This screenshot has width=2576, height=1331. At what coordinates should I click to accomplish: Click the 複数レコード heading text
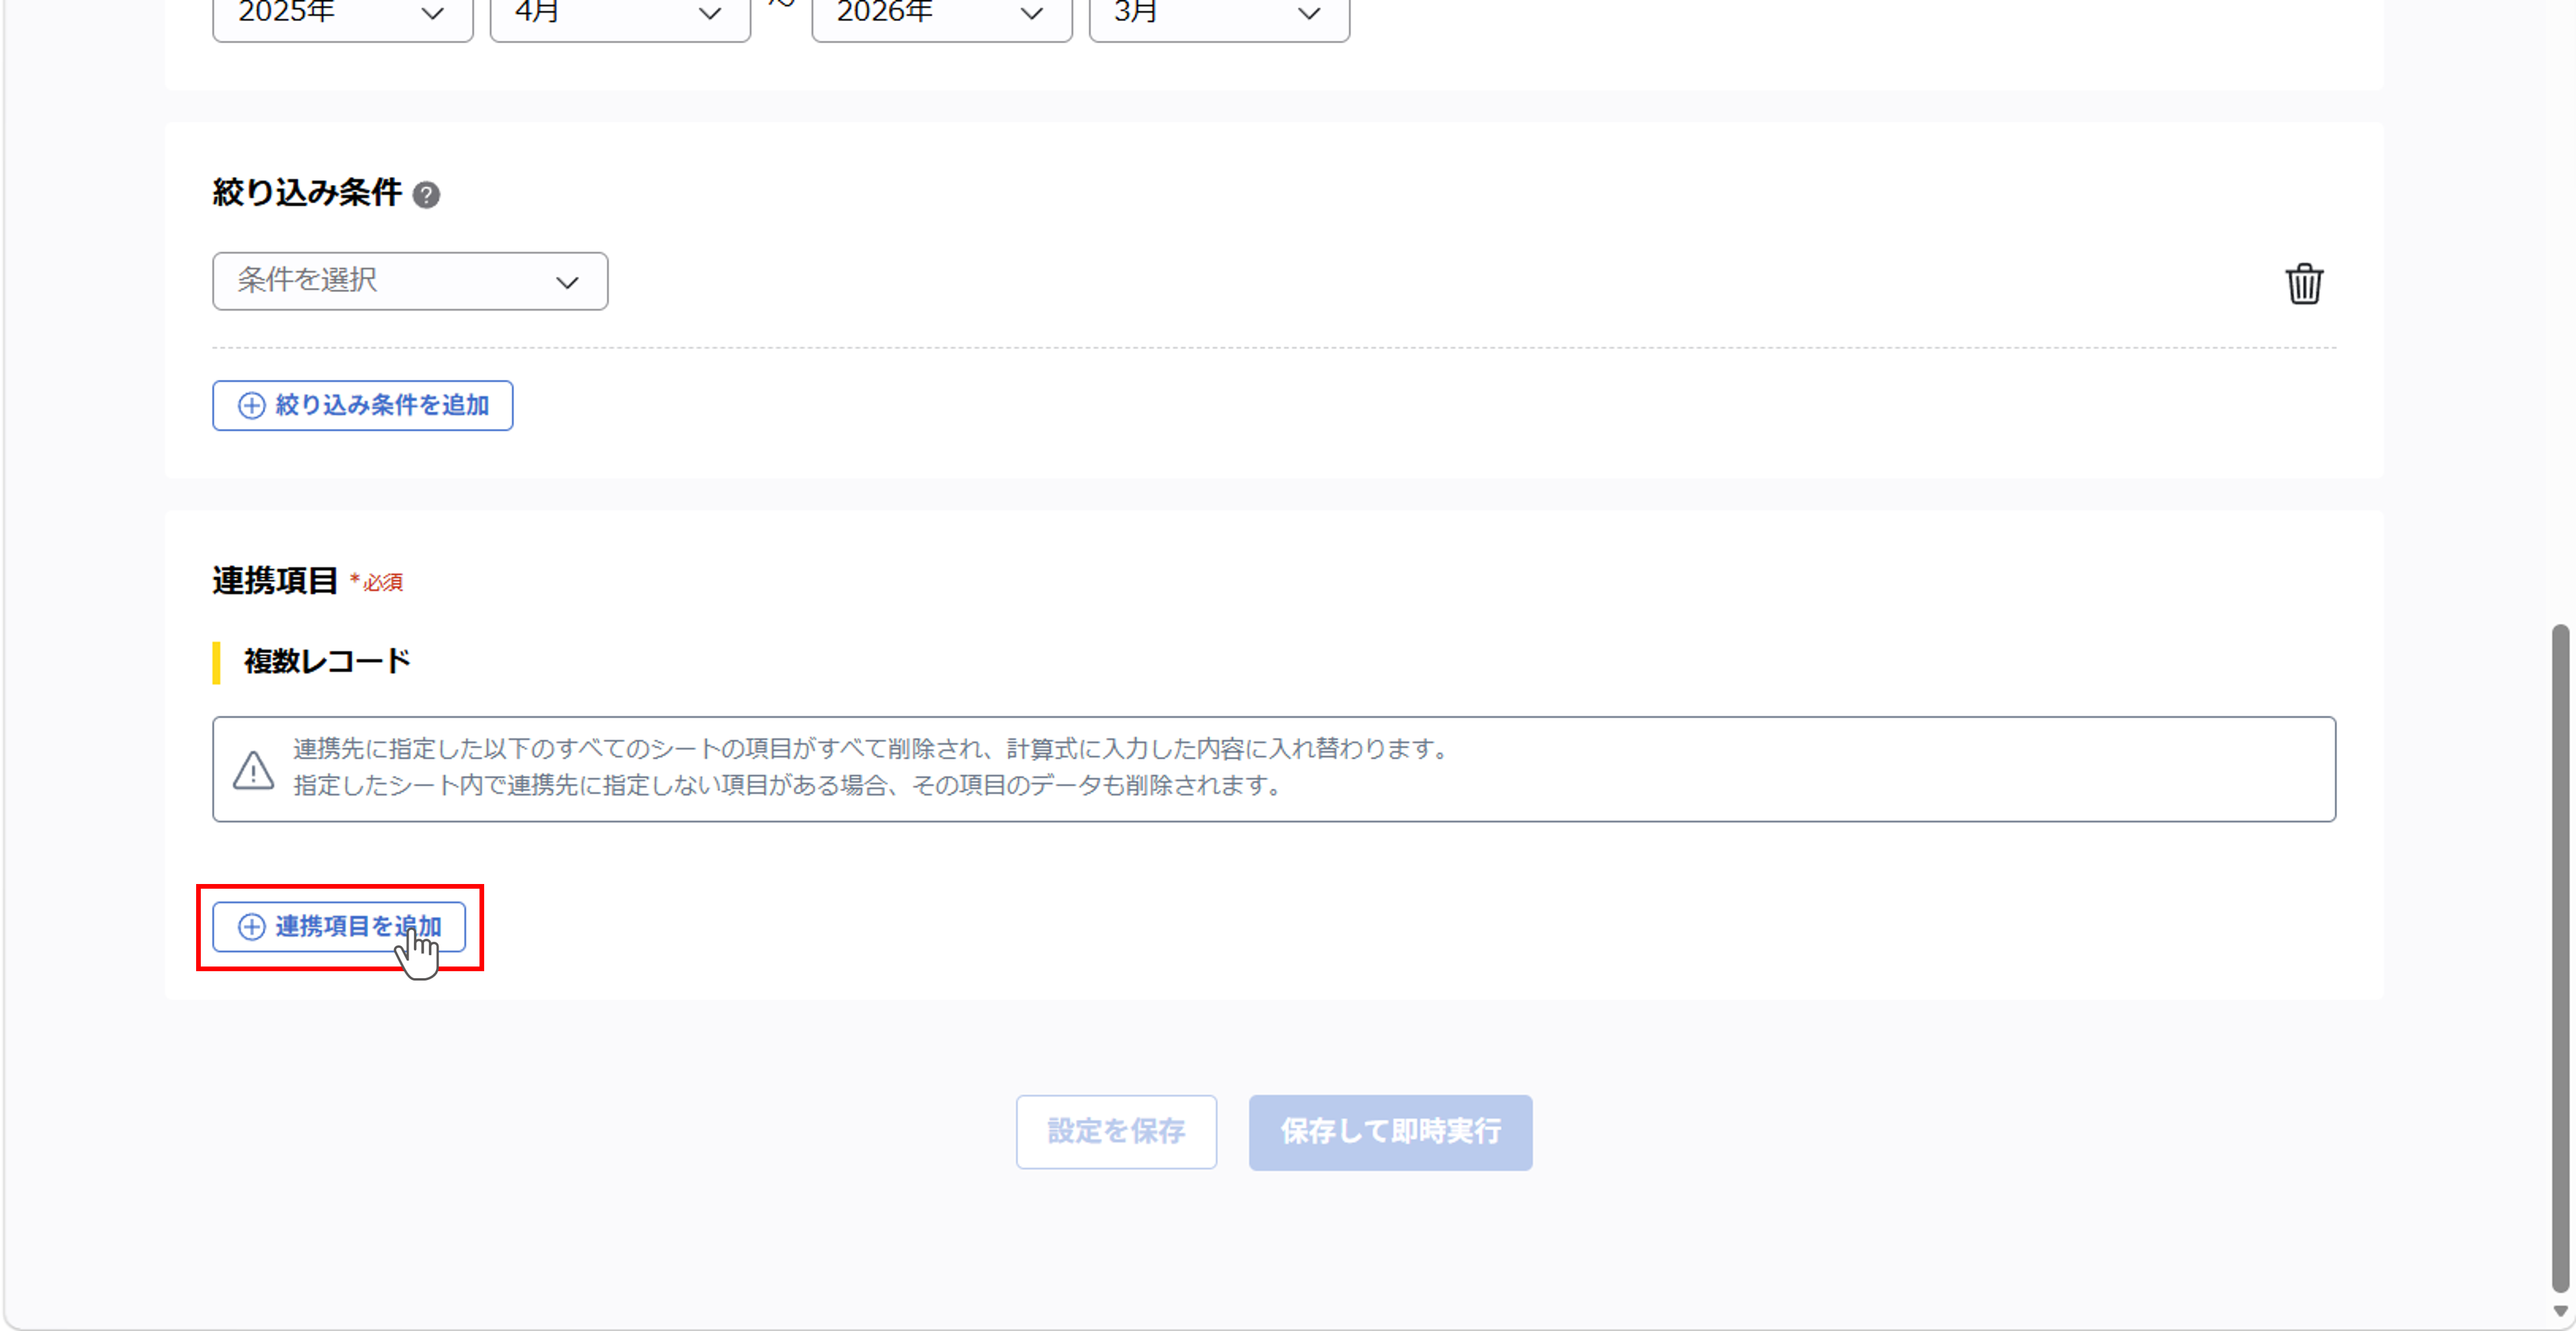[x=327, y=661]
